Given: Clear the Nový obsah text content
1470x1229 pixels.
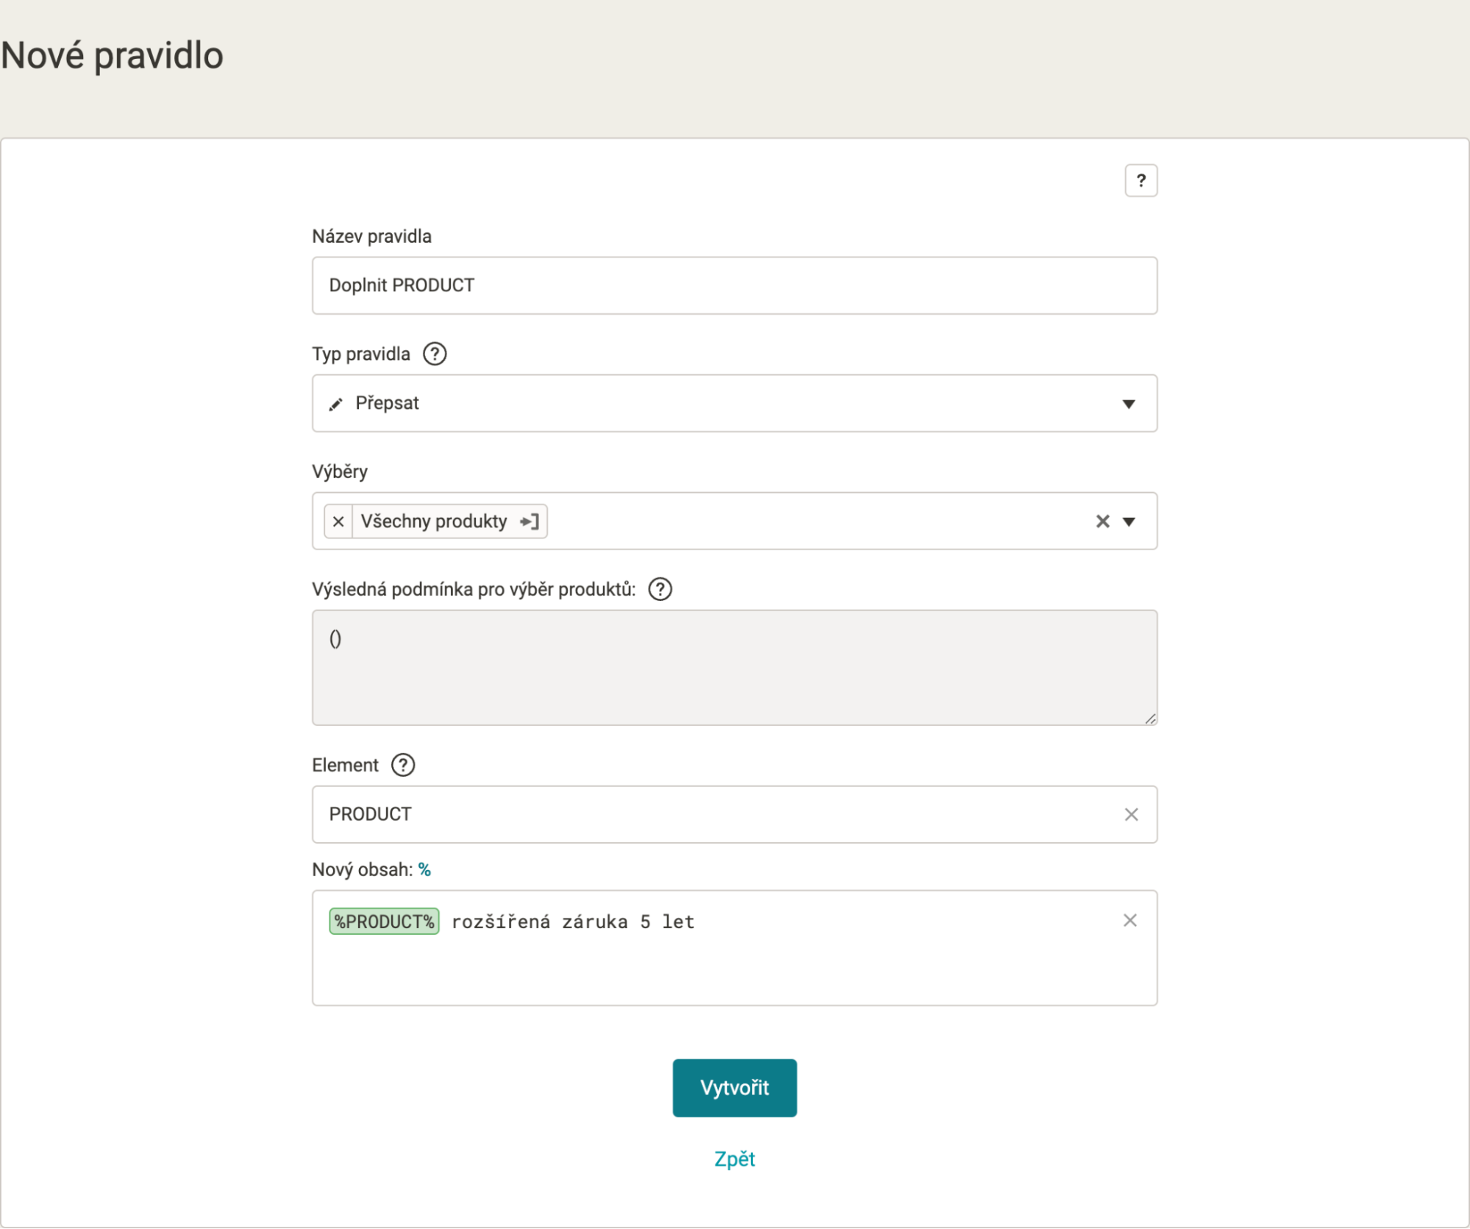Looking at the screenshot, I should pyautogui.click(x=1130, y=920).
